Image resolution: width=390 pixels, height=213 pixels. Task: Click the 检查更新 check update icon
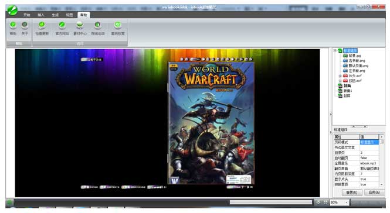tap(42, 28)
